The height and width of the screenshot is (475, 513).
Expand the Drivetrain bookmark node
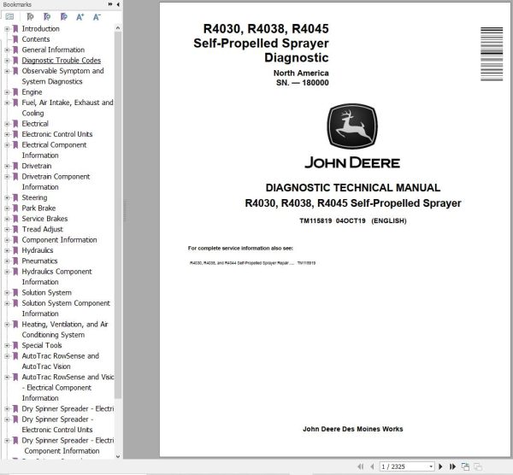tap(7, 166)
